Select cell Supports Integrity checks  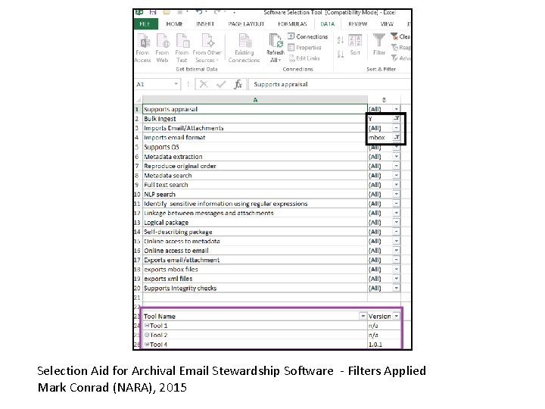[x=255, y=288]
